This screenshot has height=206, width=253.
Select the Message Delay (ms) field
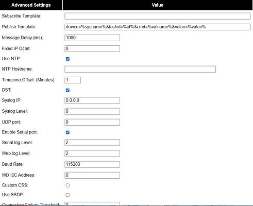coord(92,38)
